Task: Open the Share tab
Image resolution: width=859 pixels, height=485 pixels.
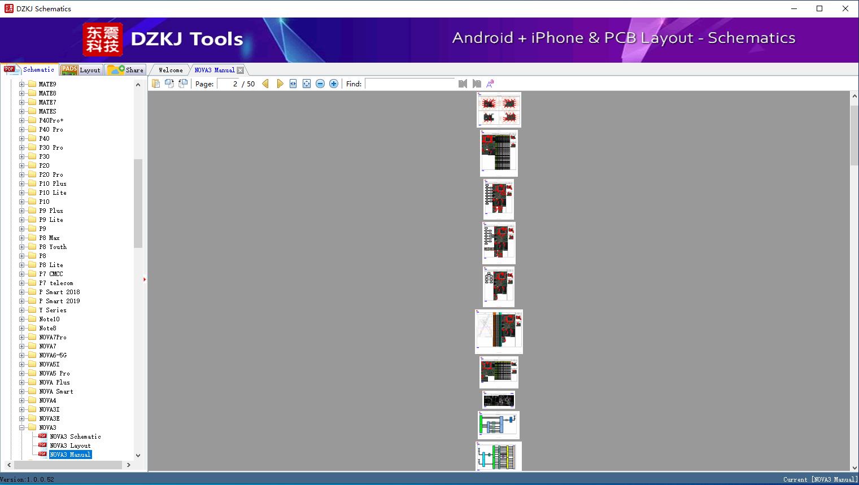Action: pyautogui.click(x=125, y=70)
